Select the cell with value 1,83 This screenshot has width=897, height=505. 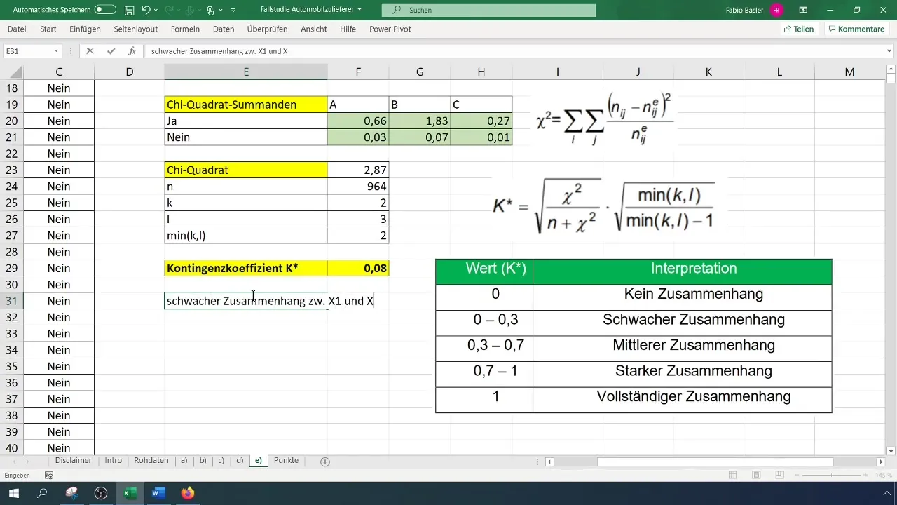pyautogui.click(x=420, y=121)
